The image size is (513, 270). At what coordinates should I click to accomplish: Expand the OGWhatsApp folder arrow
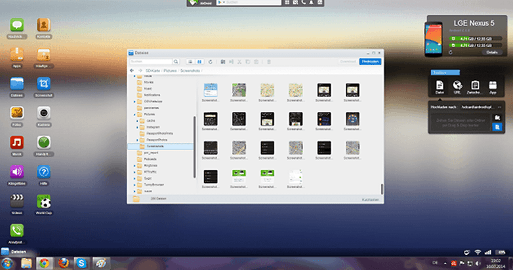click(134, 102)
